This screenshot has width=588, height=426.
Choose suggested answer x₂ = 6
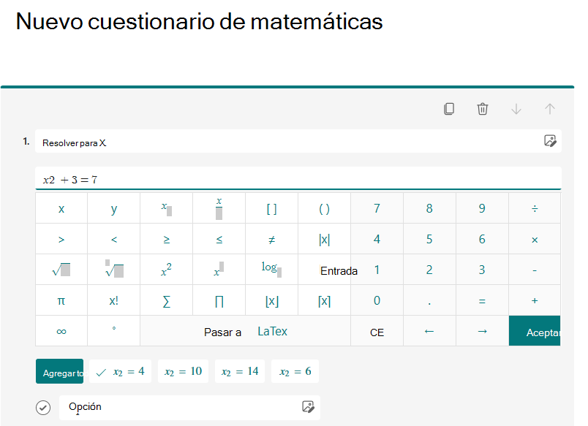[x=295, y=371]
